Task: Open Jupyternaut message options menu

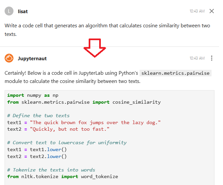Action: tap(212, 58)
